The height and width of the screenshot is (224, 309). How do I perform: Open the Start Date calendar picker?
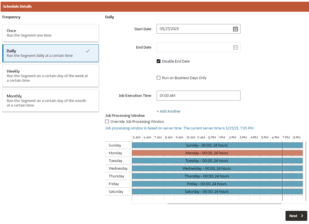(x=235, y=29)
